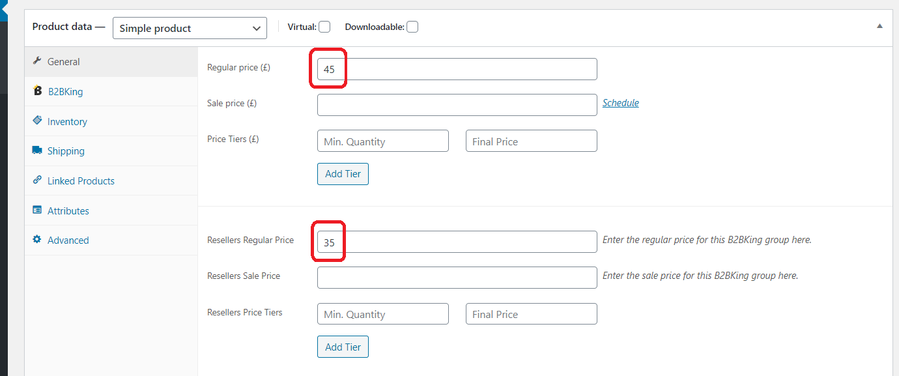
Task: Focus the Sale price (£) field
Action: click(x=457, y=105)
